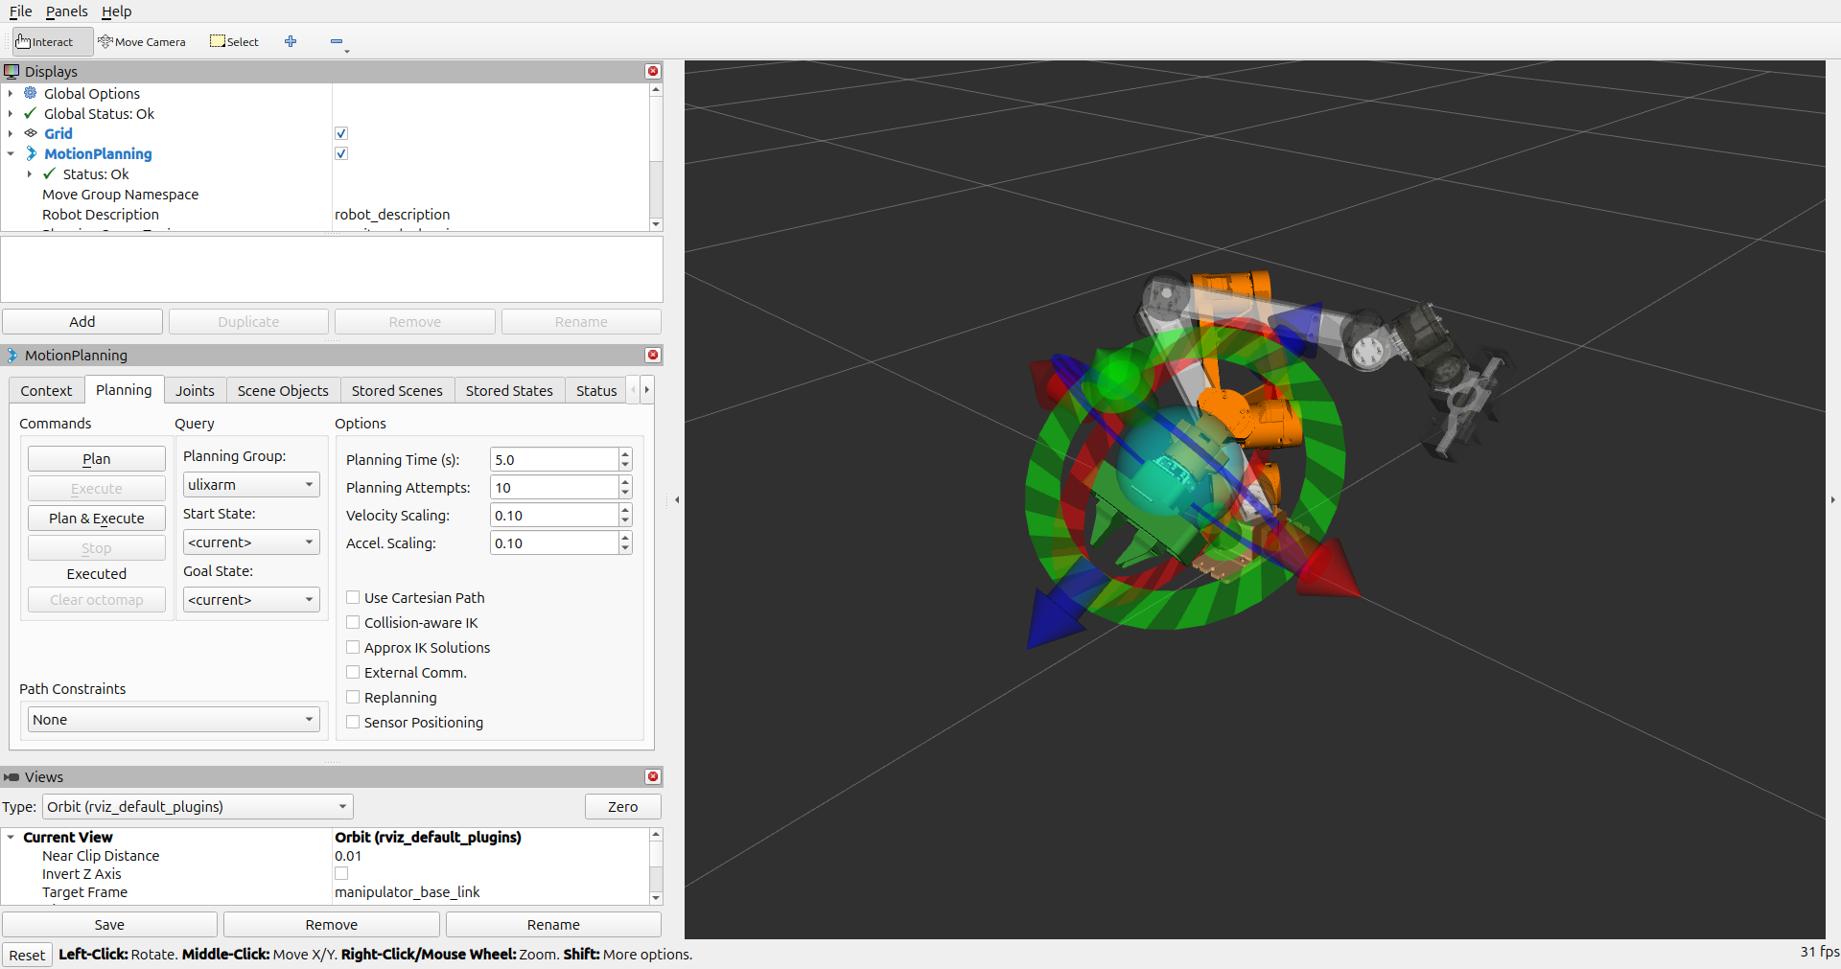Click the blue plus add-tool icon

pyautogui.click(x=291, y=41)
